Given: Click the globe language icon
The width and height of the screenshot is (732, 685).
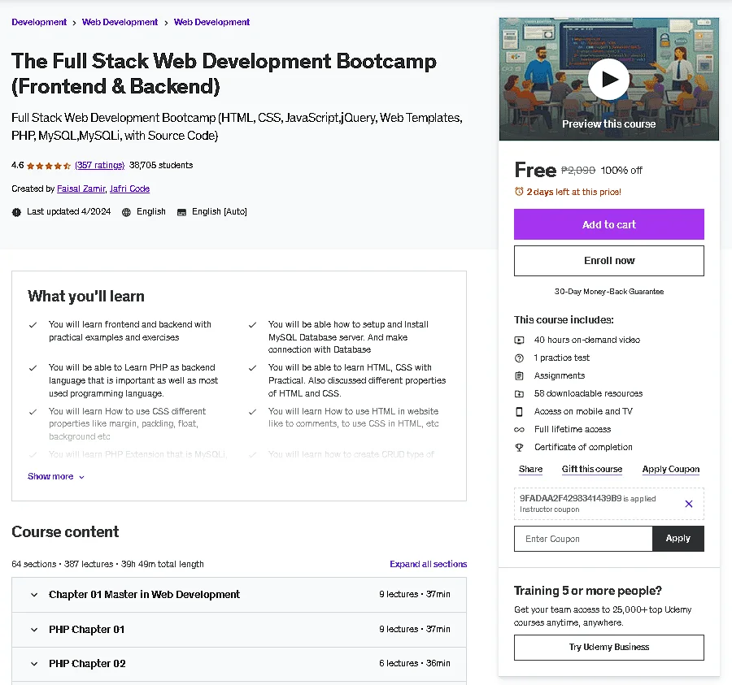Looking at the screenshot, I should pos(126,212).
